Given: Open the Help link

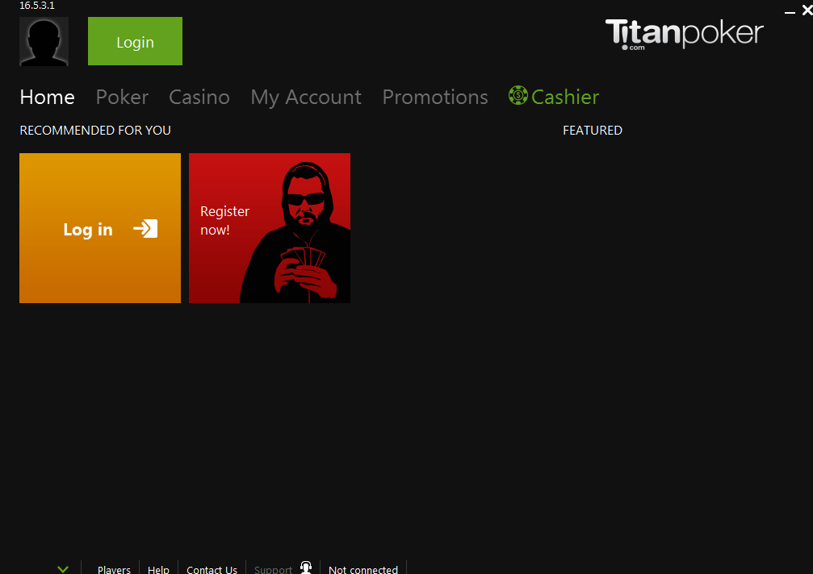Looking at the screenshot, I should 158,569.
